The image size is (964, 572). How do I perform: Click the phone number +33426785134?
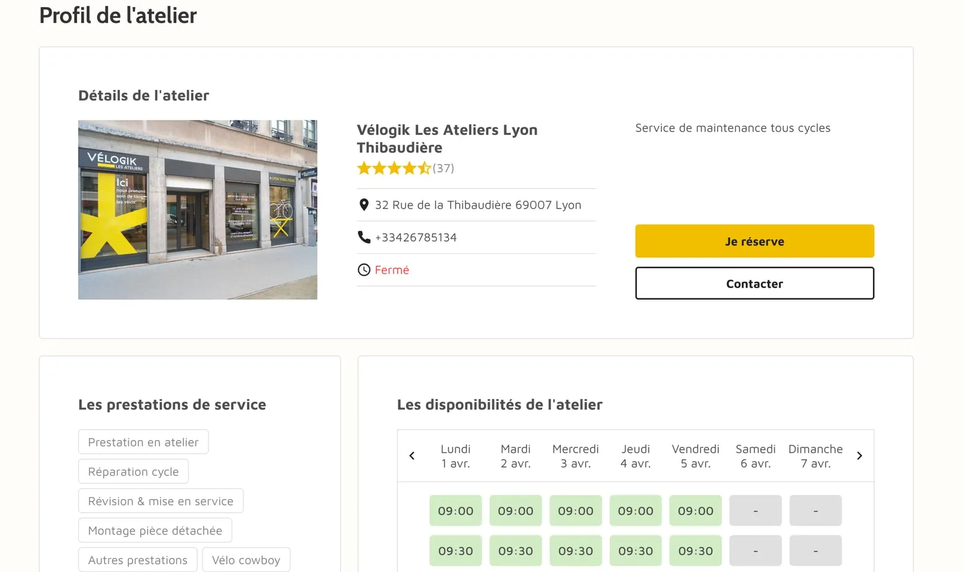(416, 237)
